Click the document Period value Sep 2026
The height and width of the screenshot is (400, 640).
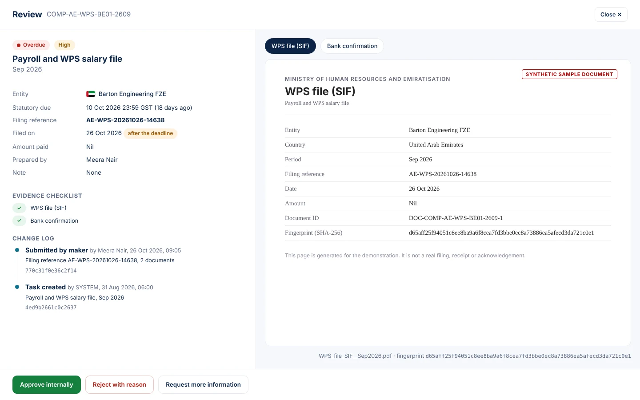[x=420, y=159]
